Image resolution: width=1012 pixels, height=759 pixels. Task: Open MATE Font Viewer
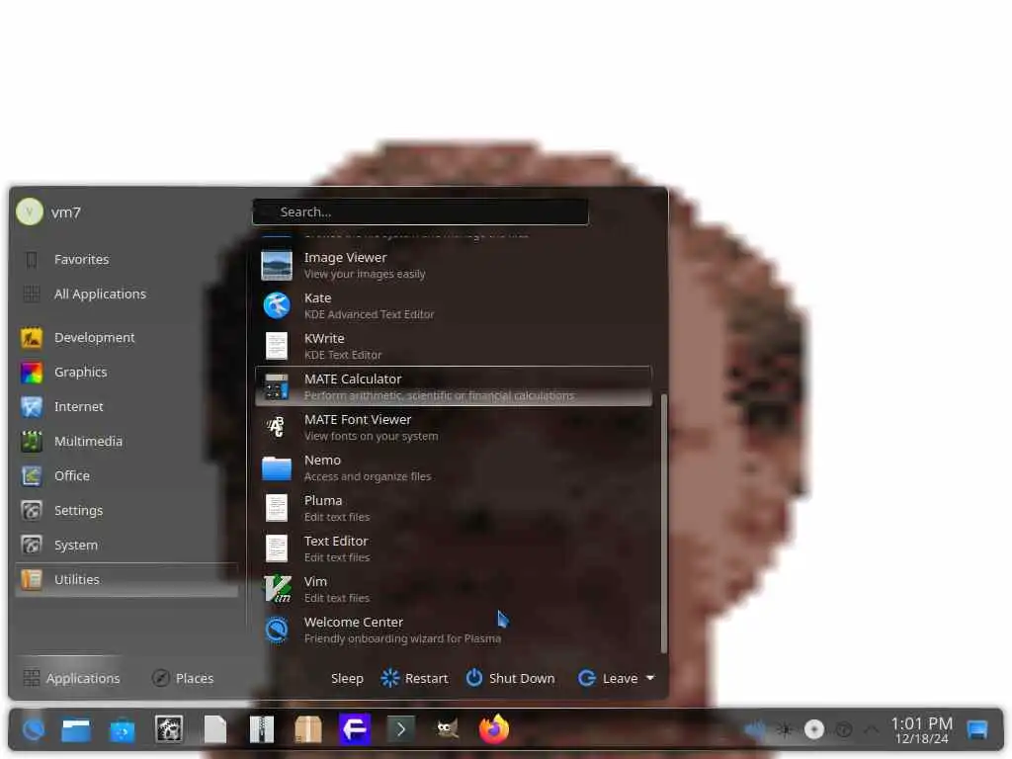pos(453,427)
